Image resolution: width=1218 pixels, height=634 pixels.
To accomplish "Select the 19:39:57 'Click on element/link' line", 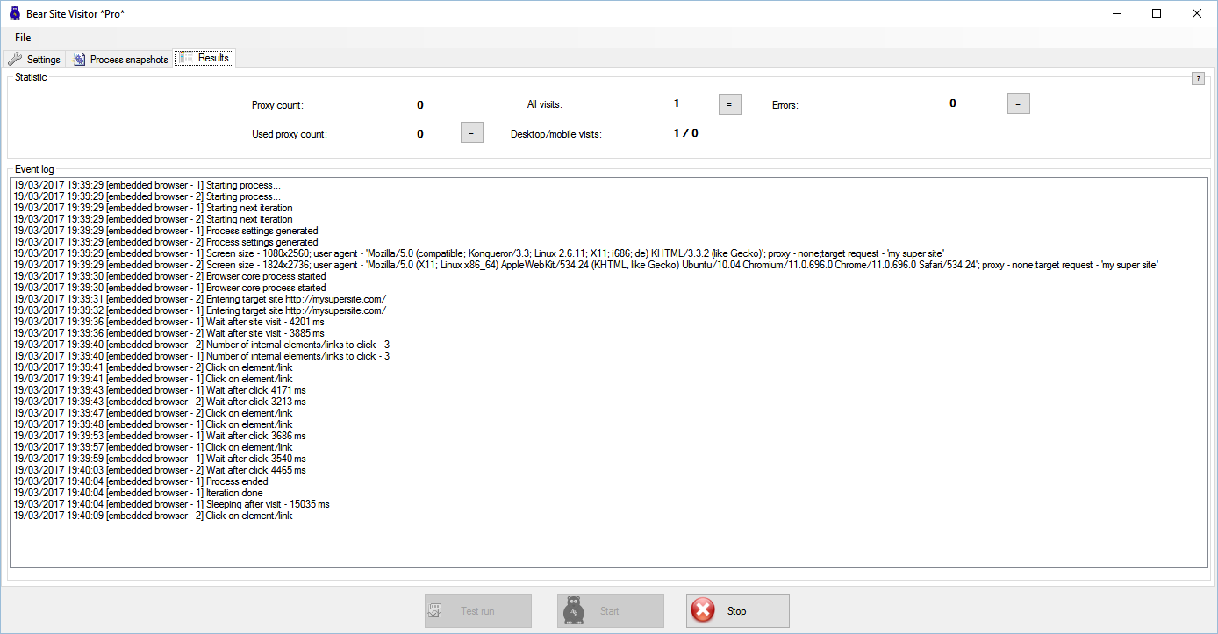I will [153, 447].
